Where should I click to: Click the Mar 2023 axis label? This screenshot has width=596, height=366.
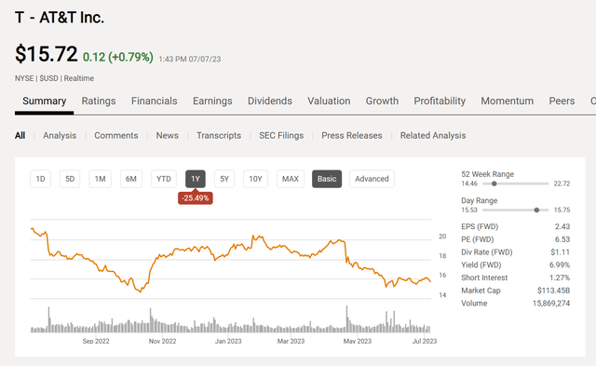[291, 341]
